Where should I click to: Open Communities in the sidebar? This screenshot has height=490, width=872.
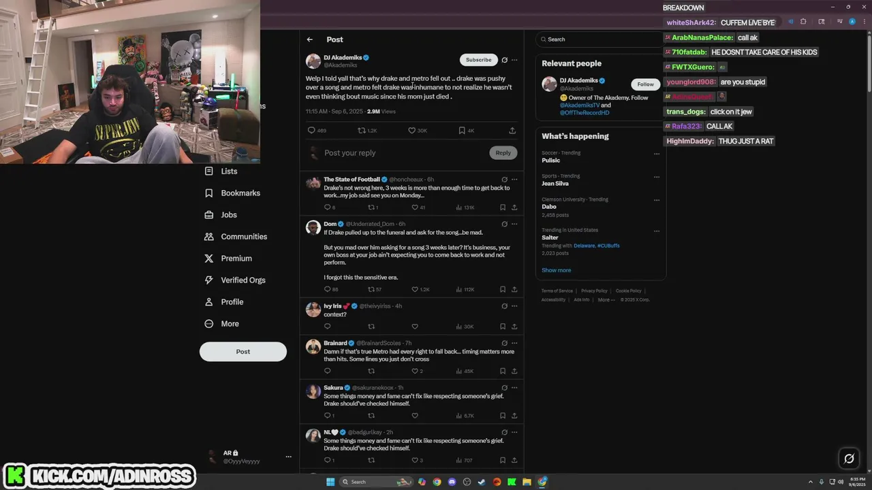pos(236,237)
